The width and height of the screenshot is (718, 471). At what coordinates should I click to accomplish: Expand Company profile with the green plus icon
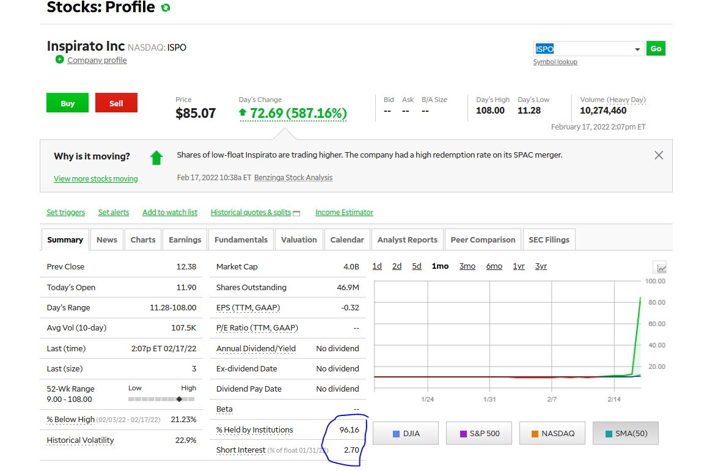[59, 59]
